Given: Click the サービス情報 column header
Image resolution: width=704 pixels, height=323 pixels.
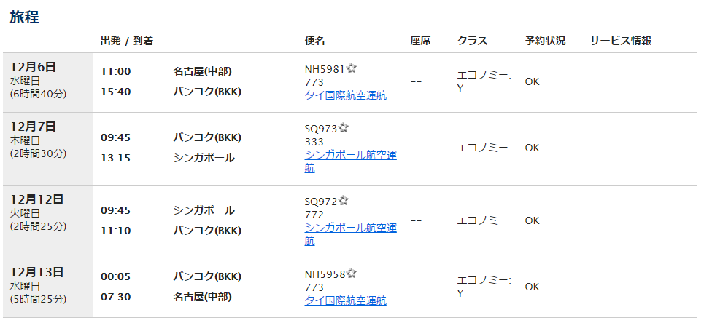Looking at the screenshot, I should [x=620, y=41].
